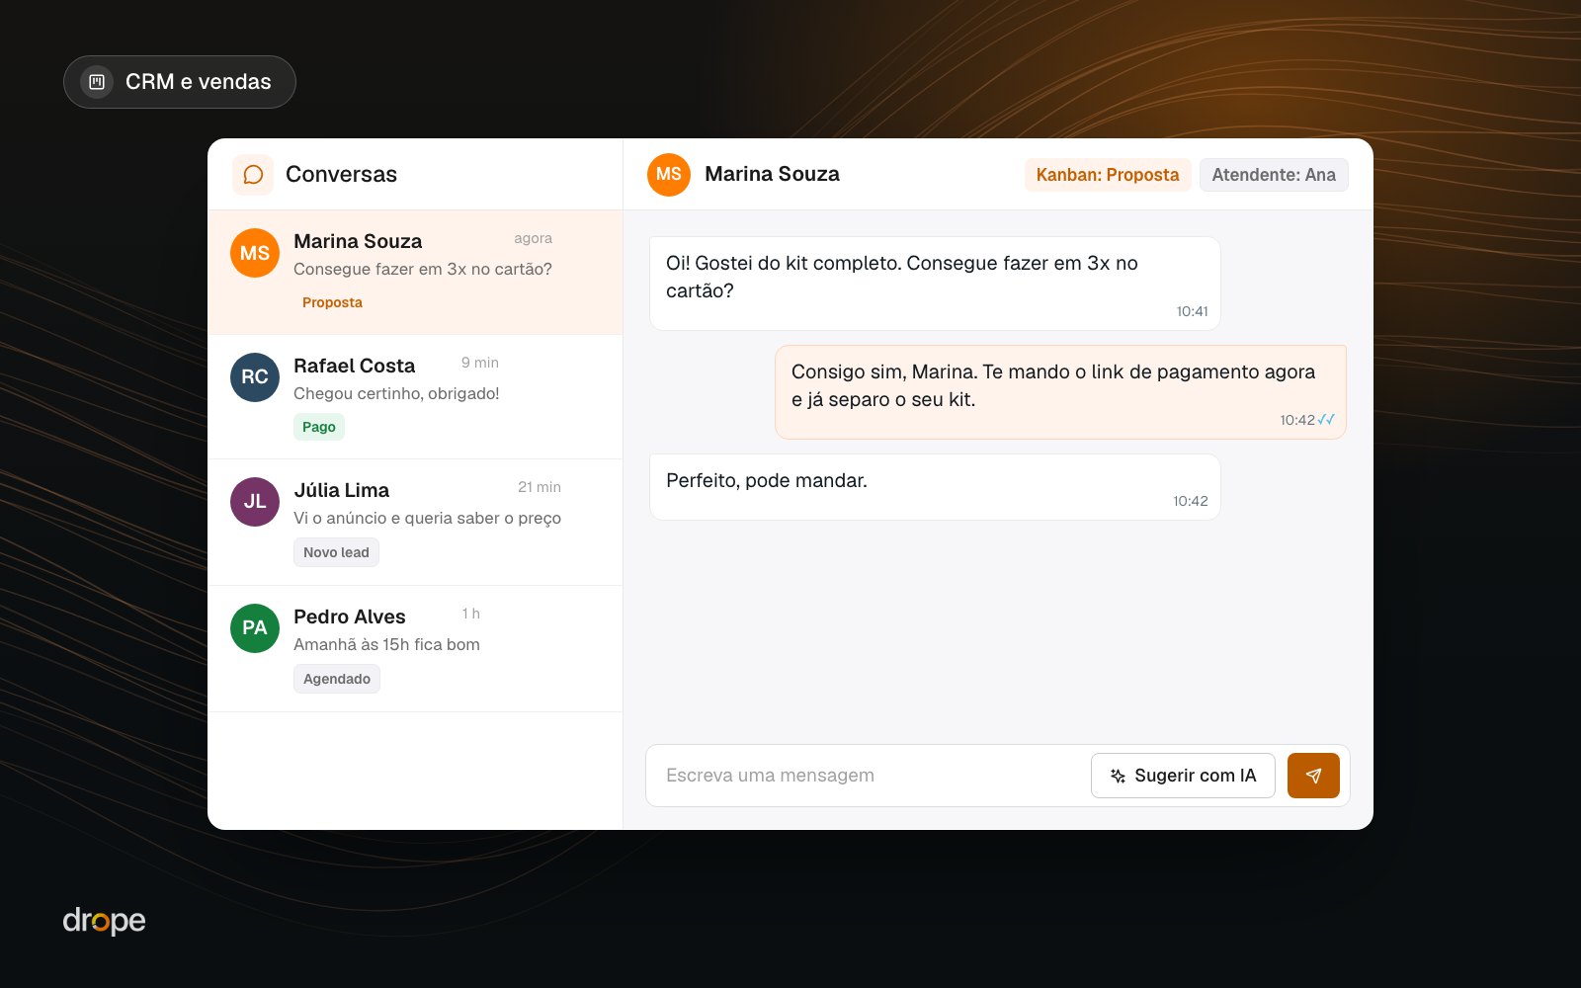Click the 'agora' timestamp on Marina Souza
1581x988 pixels.
(533, 239)
